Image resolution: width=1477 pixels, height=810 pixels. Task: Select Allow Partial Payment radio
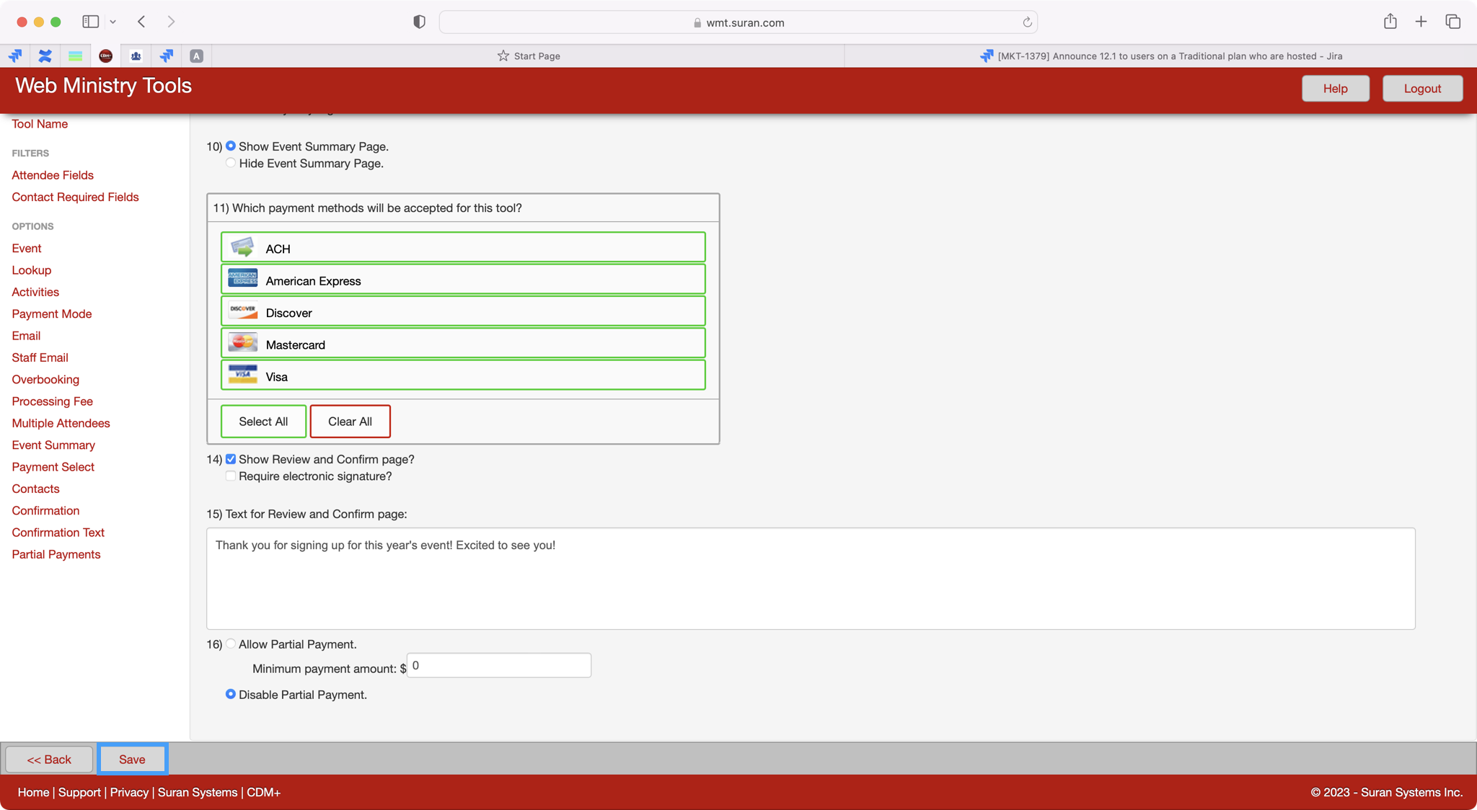tap(231, 644)
